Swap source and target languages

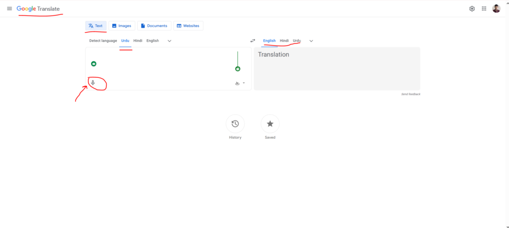point(253,41)
